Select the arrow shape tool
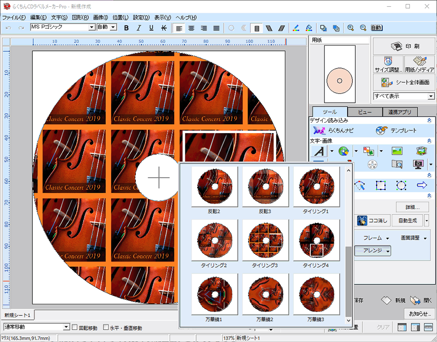 pos(422,185)
